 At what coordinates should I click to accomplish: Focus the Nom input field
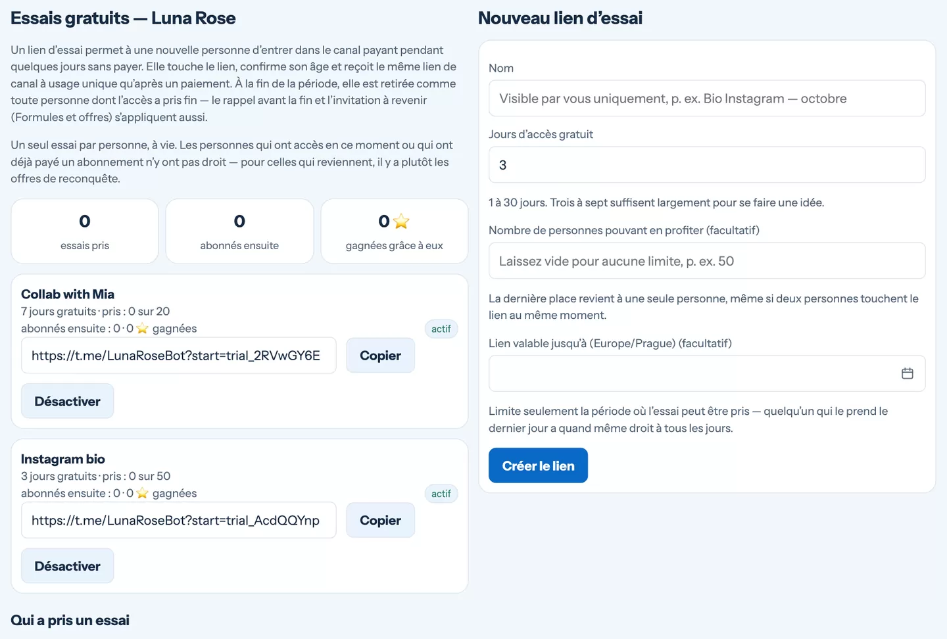point(707,99)
